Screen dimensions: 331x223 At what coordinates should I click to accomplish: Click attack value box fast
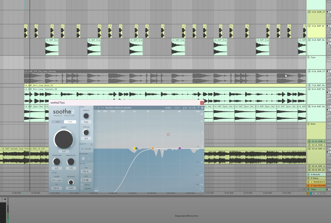click(86, 122)
